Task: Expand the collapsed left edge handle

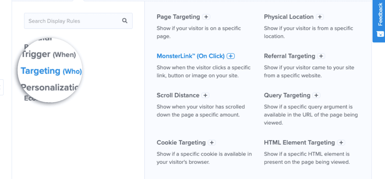Action: tap(1, 87)
